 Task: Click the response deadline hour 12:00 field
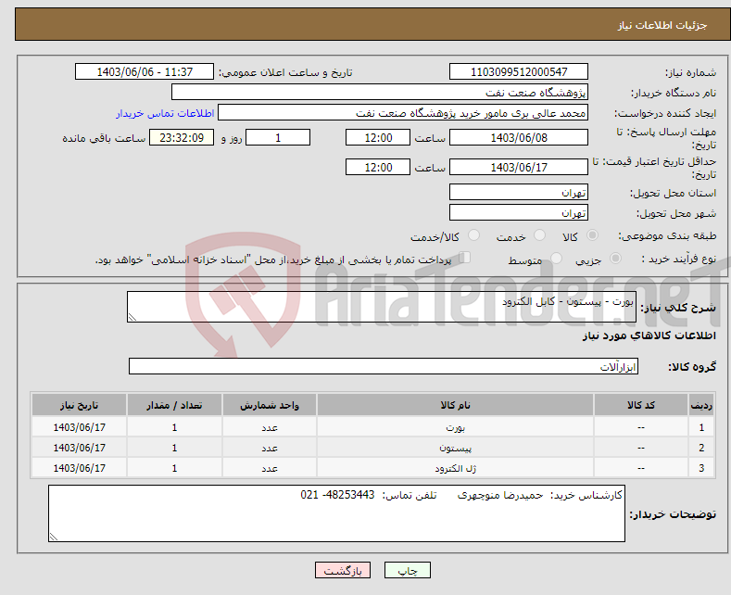pos(378,137)
